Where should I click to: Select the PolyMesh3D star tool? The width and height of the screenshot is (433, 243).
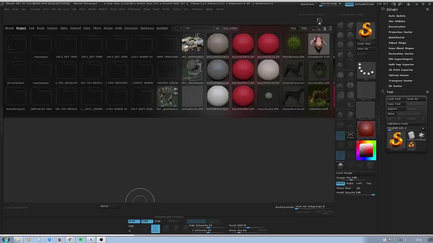[421, 136]
